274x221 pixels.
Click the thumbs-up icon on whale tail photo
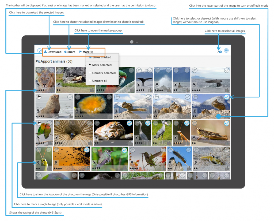tap(150, 90)
